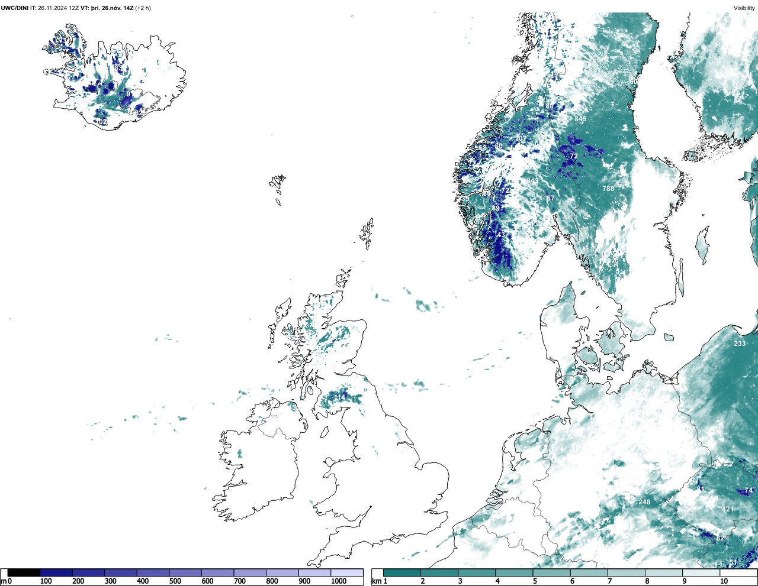Screen dimensions: 758x586
Task: Click the '72' value in dark blue area
Action: pos(573,156)
